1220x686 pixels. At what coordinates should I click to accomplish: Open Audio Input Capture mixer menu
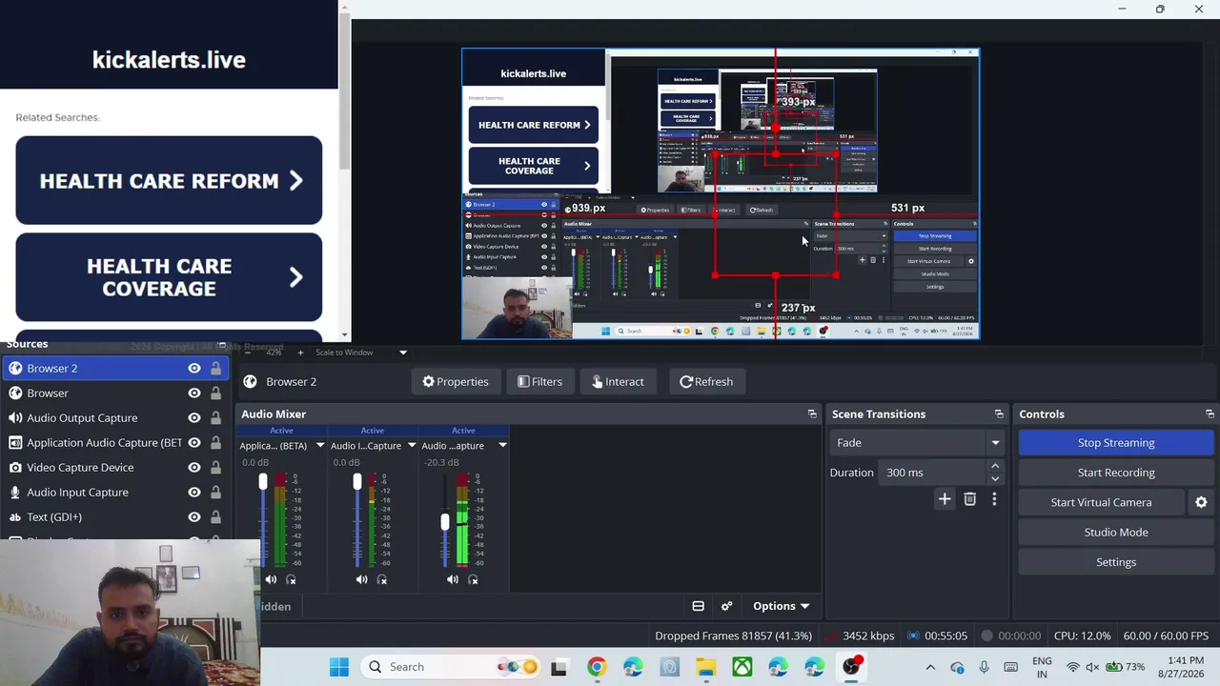pyautogui.click(x=412, y=446)
